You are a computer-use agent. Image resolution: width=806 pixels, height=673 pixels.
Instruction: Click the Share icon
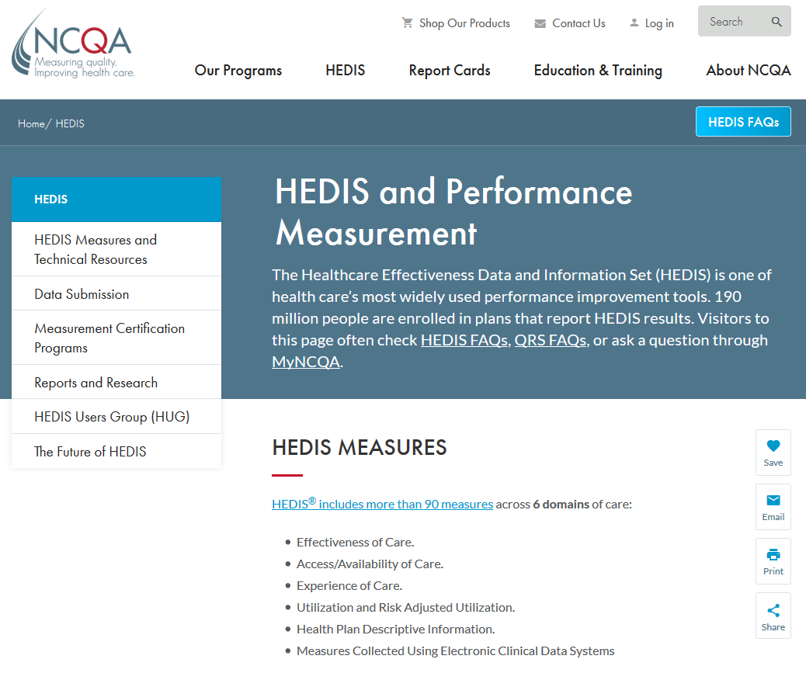(x=773, y=610)
